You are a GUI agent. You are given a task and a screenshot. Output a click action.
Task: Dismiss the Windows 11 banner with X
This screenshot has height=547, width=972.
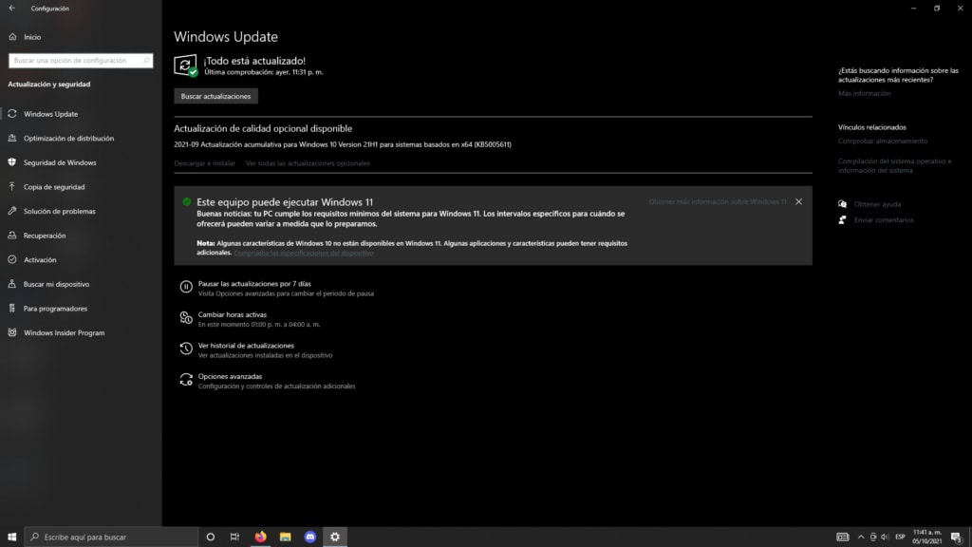click(x=798, y=201)
